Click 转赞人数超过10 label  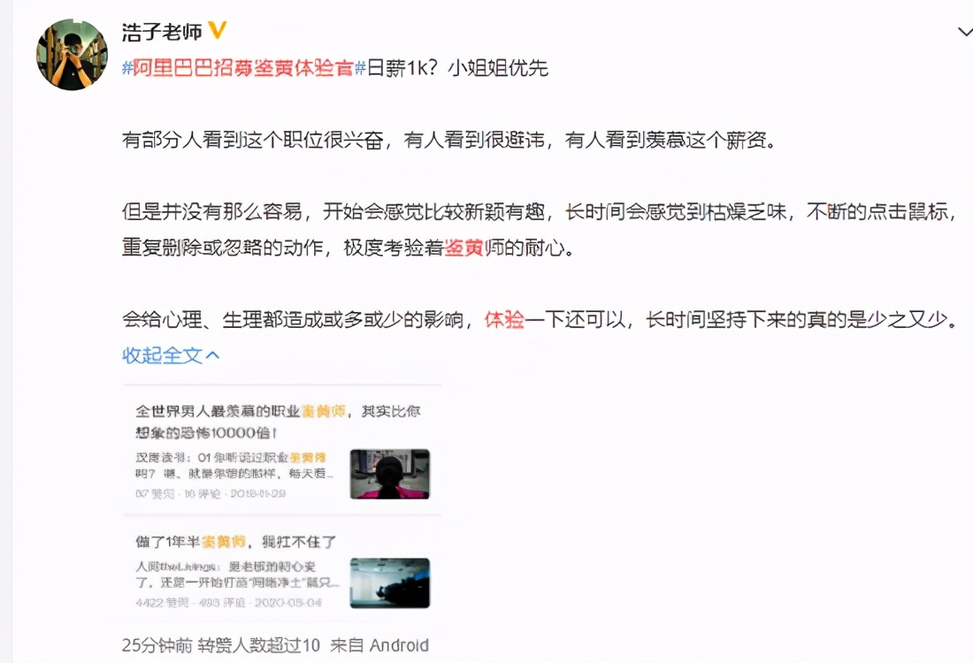point(259,645)
